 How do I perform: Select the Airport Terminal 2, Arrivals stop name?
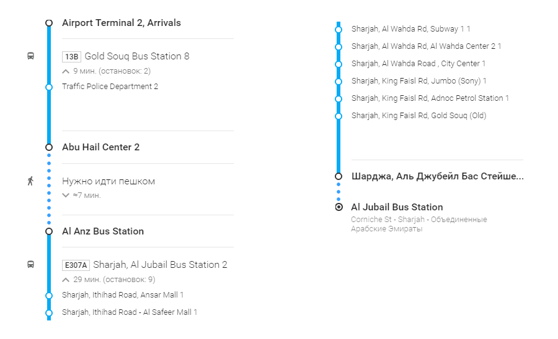click(122, 23)
